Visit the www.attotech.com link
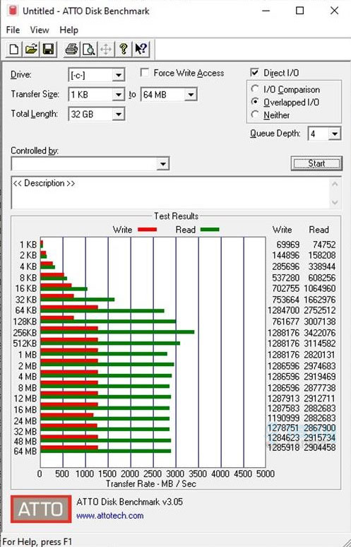Viewport: 351px width, 547px height. click(x=109, y=516)
